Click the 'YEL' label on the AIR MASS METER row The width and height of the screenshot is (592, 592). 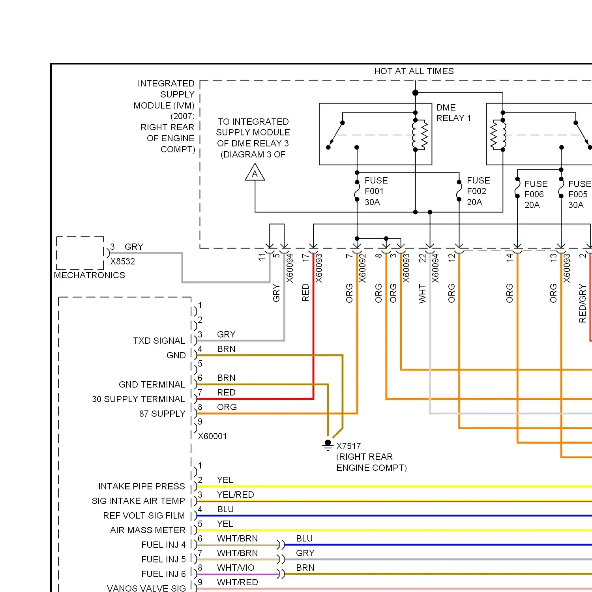click(x=225, y=524)
